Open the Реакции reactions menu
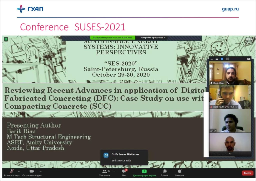The width and height of the screenshot is (256, 181). (x=179, y=173)
